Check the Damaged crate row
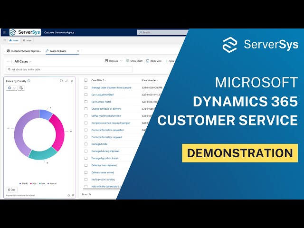The width and height of the screenshot is (304, 228). tap(86, 144)
